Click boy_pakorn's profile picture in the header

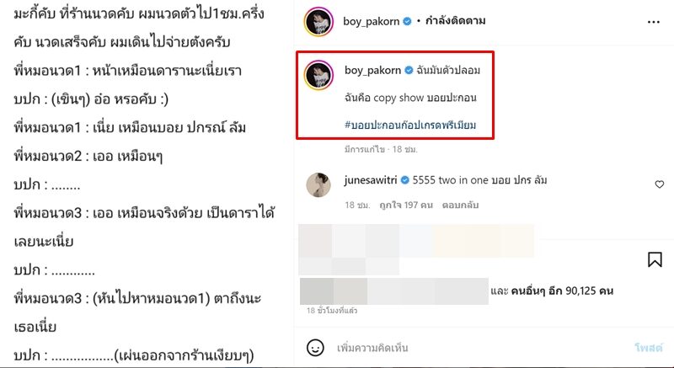(x=318, y=21)
